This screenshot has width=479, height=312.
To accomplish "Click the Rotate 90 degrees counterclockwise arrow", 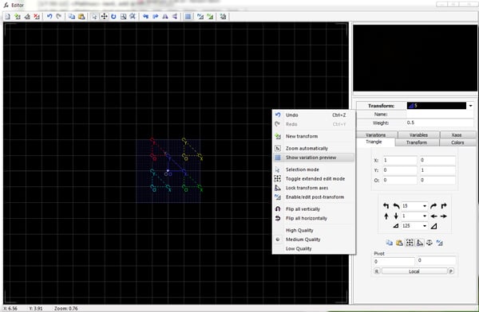I will (x=386, y=206).
